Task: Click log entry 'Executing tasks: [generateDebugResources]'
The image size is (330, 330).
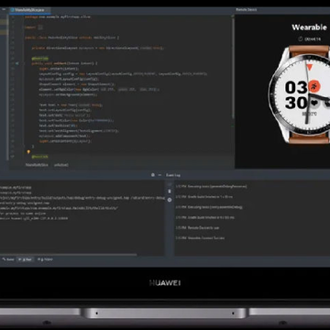Action: pos(211,186)
